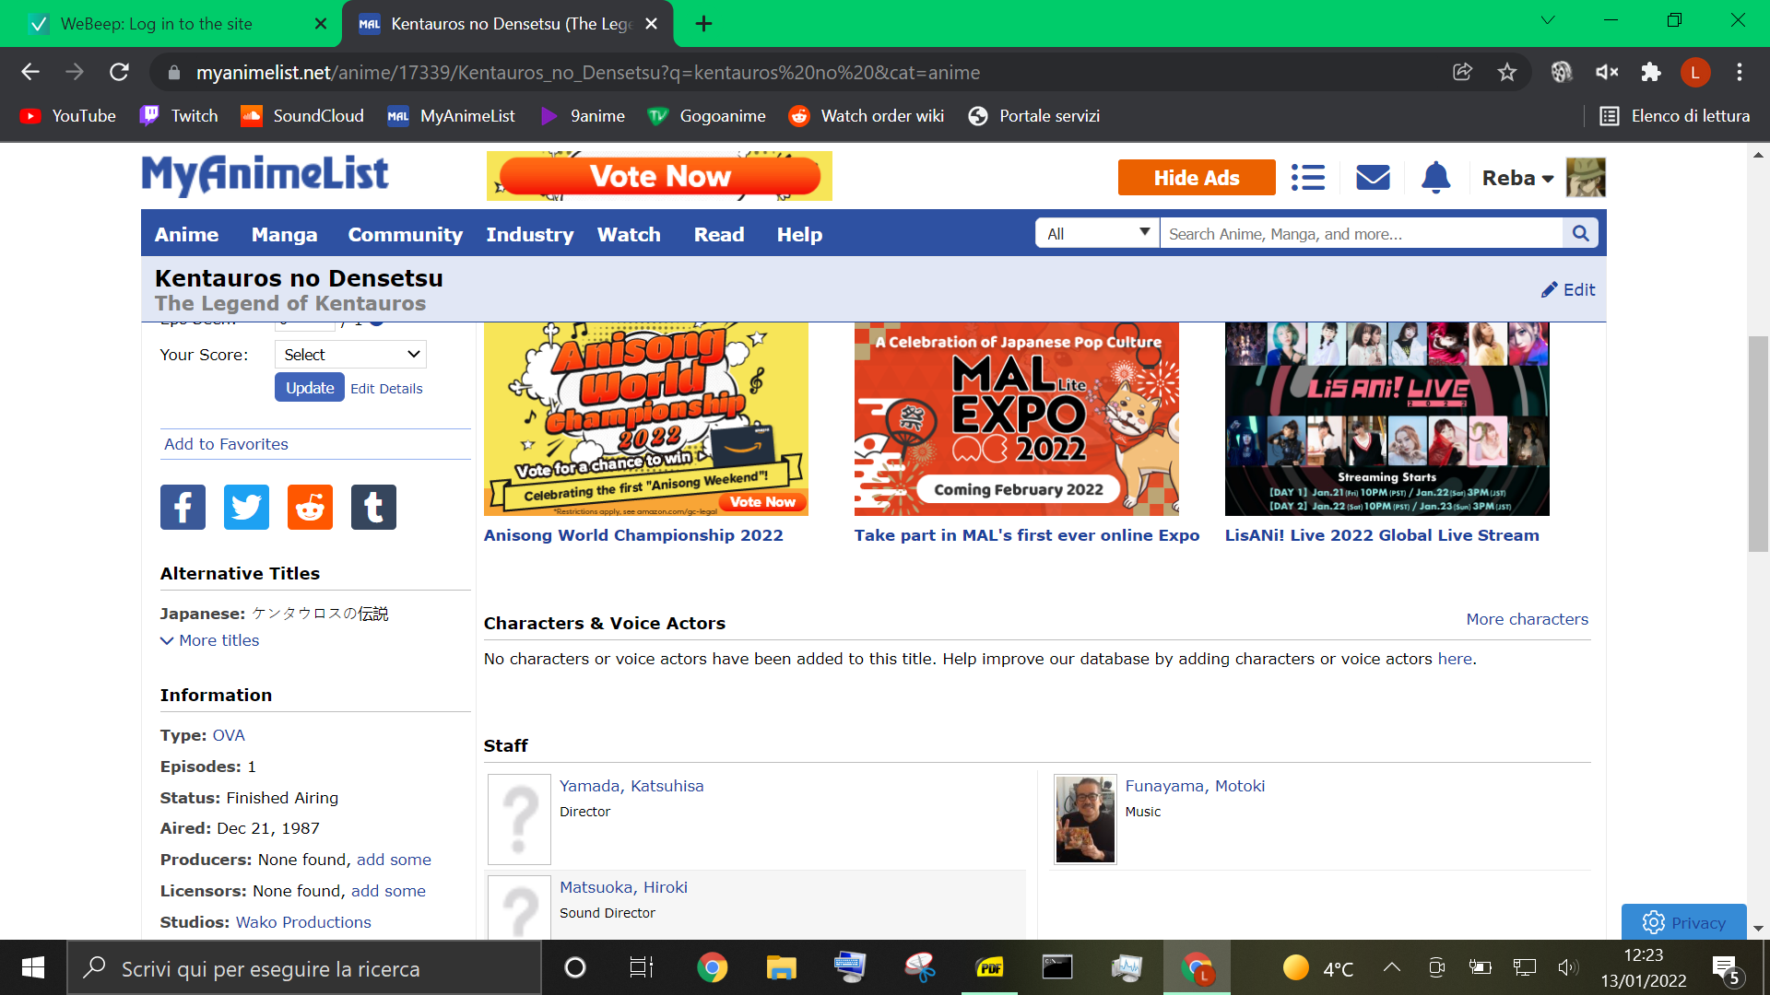Open the Manga menu
The width and height of the screenshot is (1770, 995).
coord(284,234)
